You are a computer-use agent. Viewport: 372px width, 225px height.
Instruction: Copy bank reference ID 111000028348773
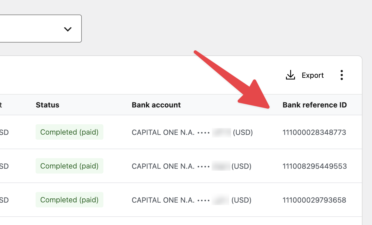pyautogui.click(x=314, y=132)
